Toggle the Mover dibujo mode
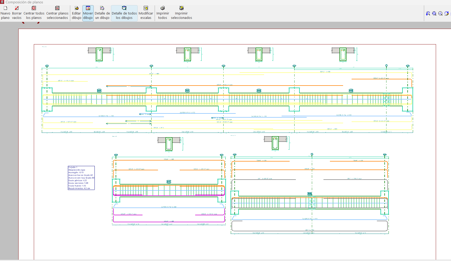451x261 pixels. [88, 13]
